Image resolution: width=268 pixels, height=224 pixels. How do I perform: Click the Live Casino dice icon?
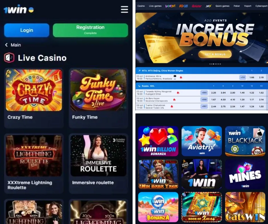(x=9, y=58)
